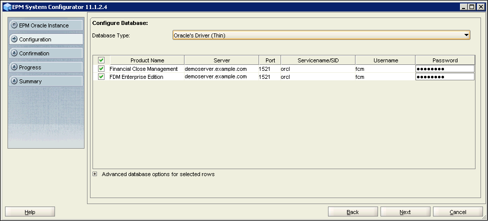The height and width of the screenshot is (221, 488).
Task: Click the EPM Oracle Instance step icon
Action: coord(14,25)
